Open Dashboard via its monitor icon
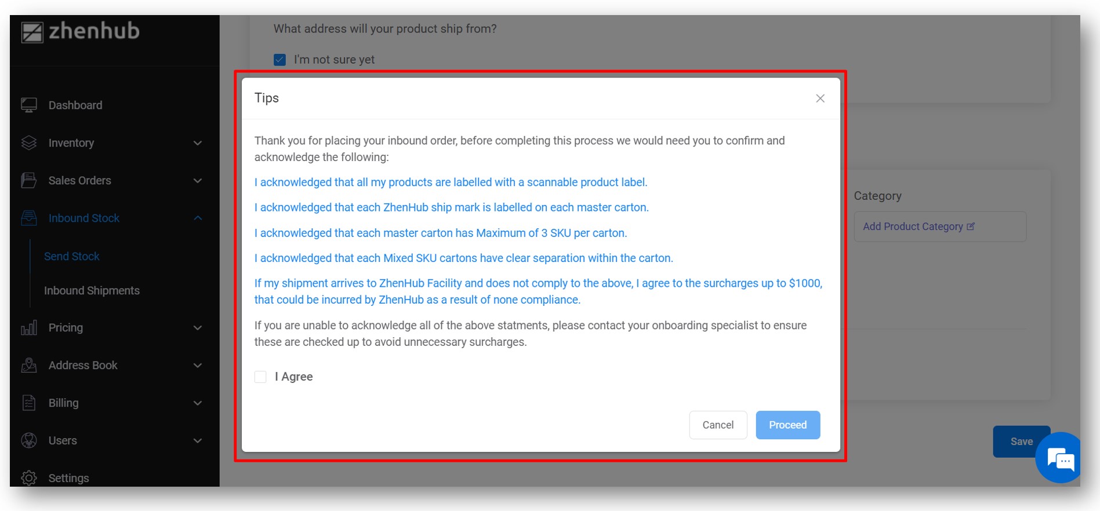Image resolution: width=1100 pixels, height=511 pixels. [x=29, y=105]
